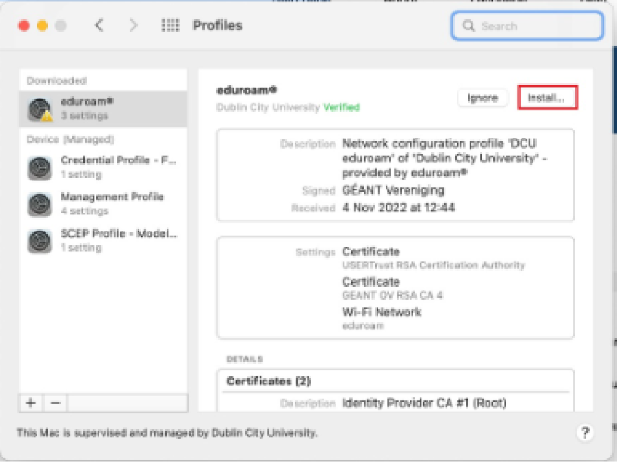Click 'GEANT OV RSA CA 4' text
Screen dimensions: 620x463
(392, 295)
